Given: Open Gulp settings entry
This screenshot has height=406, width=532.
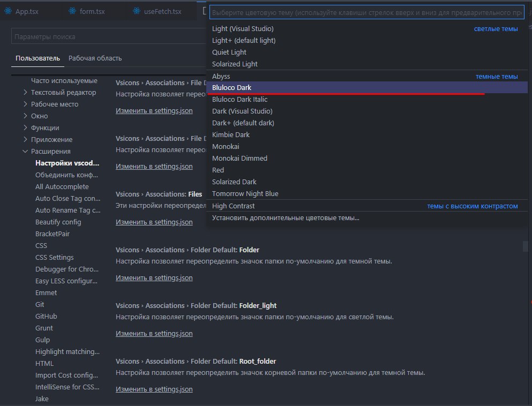Looking at the screenshot, I should (x=42, y=340).
